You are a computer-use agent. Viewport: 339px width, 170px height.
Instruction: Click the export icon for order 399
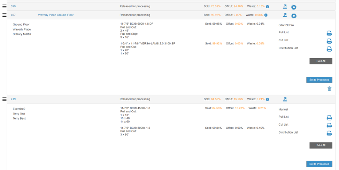pyautogui.click(x=285, y=7)
